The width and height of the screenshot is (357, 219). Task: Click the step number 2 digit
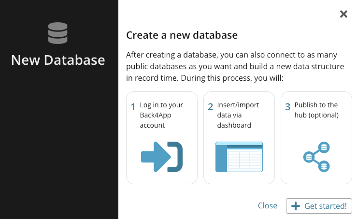pyautogui.click(x=210, y=107)
